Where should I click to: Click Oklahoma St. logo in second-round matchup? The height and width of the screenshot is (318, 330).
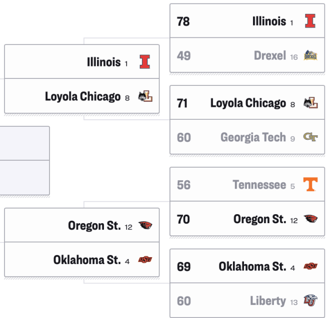coord(145,260)
